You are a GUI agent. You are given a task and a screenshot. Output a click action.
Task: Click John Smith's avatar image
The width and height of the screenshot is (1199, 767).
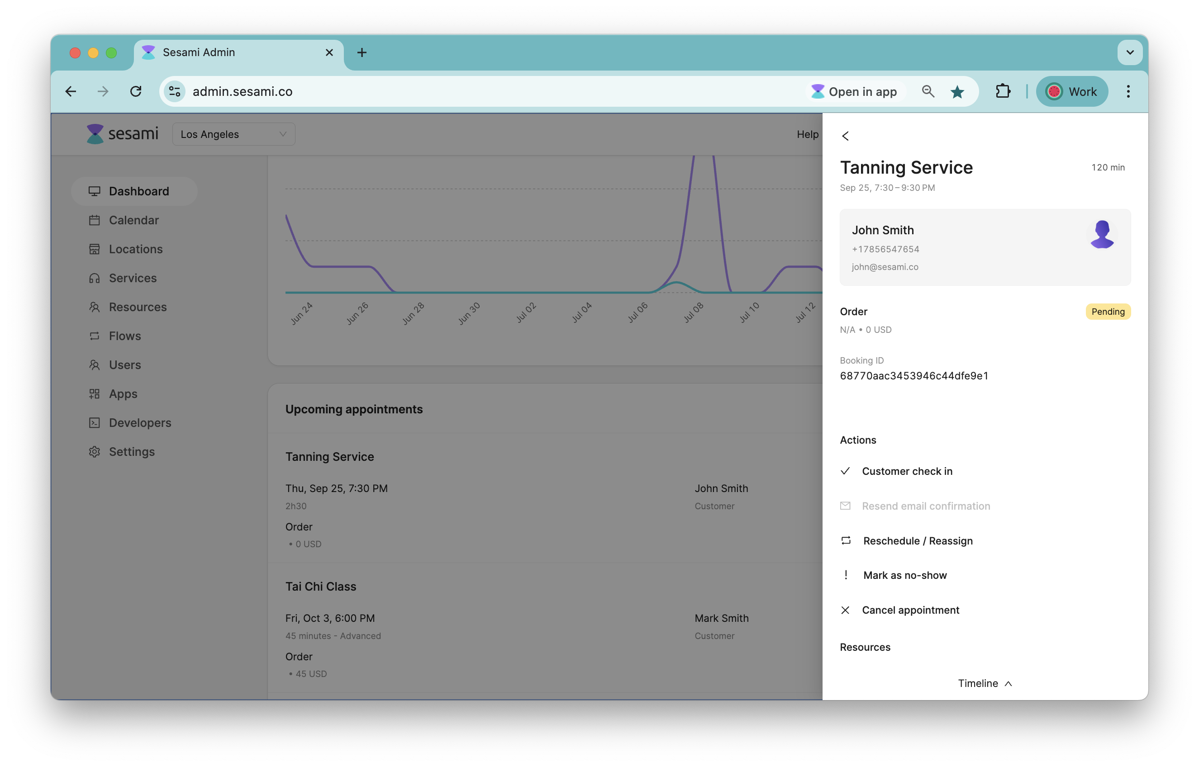pyautogui.click(x=1102, y=235)
